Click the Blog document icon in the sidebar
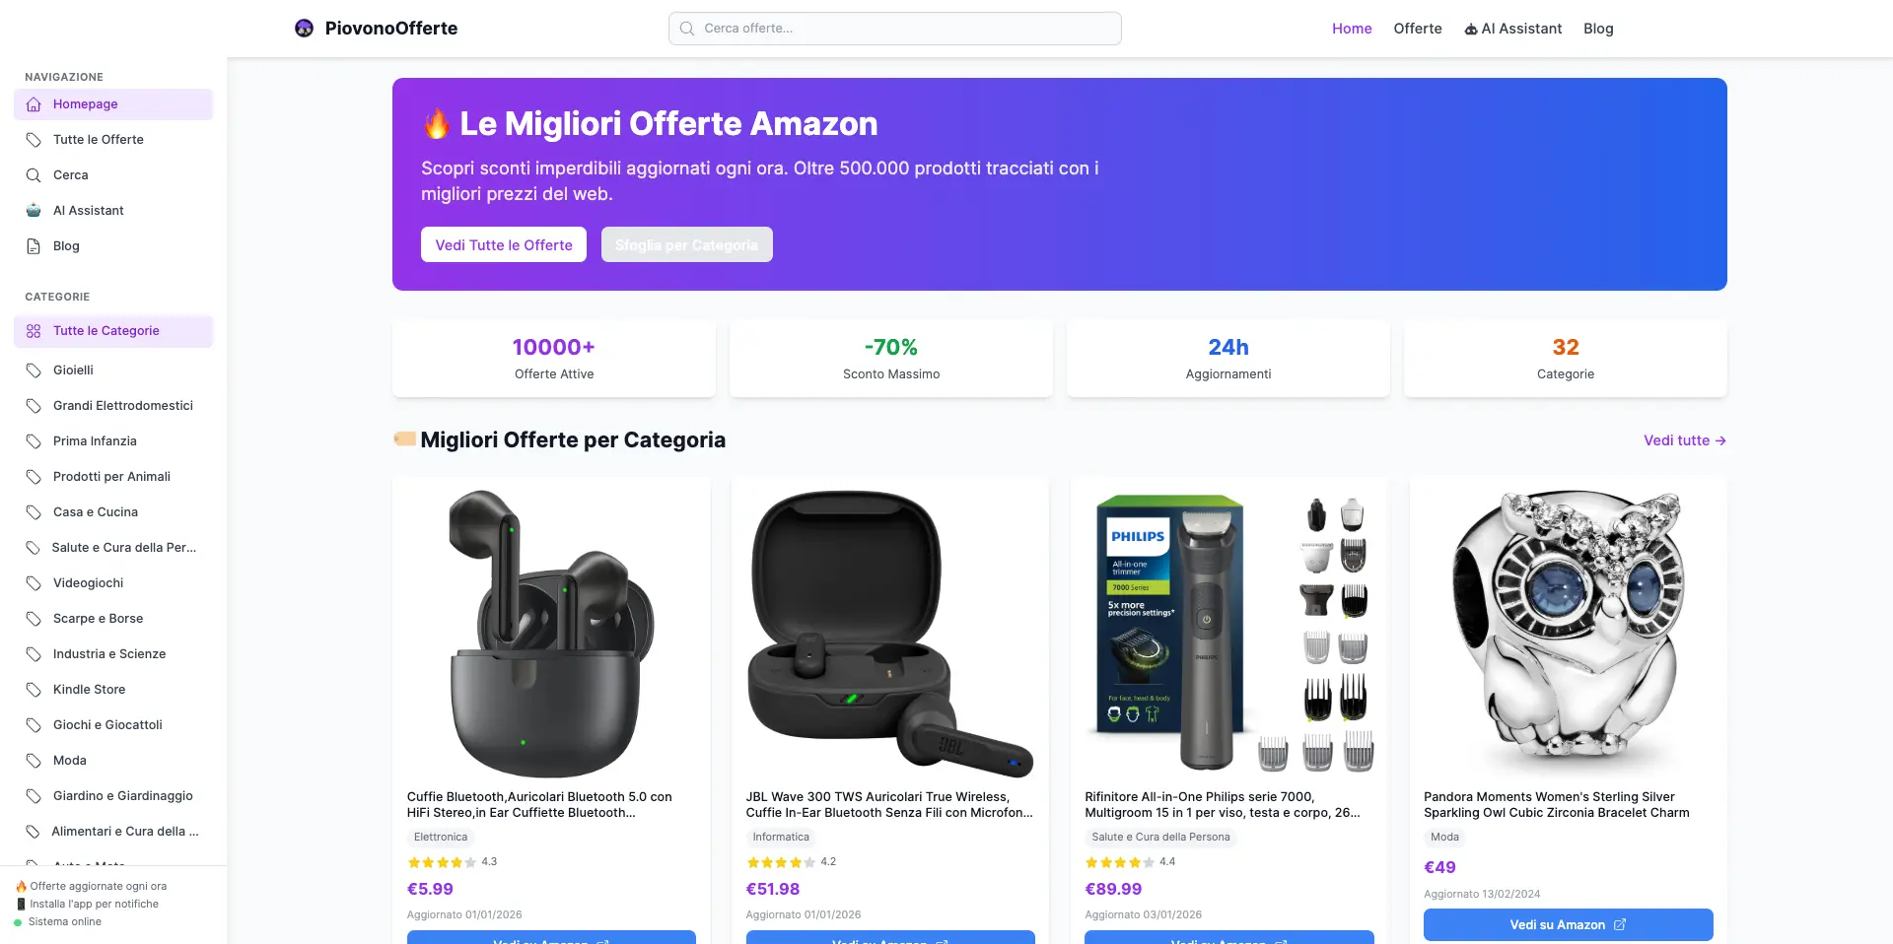 click(x=34, y=246)
